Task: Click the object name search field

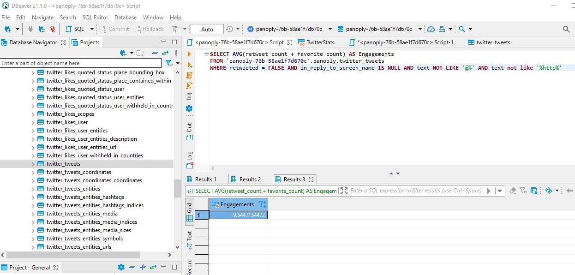Action: pyautogui.click(x=81, y=63)
